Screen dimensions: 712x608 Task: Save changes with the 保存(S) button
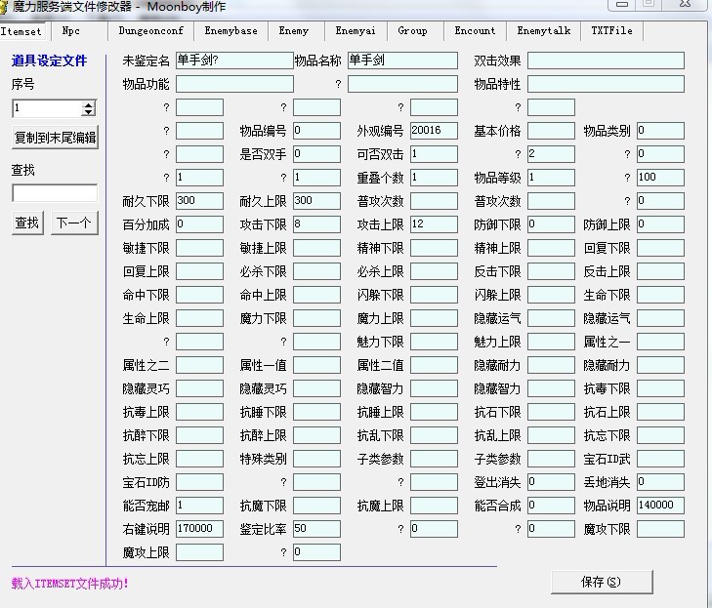[600, 582]
